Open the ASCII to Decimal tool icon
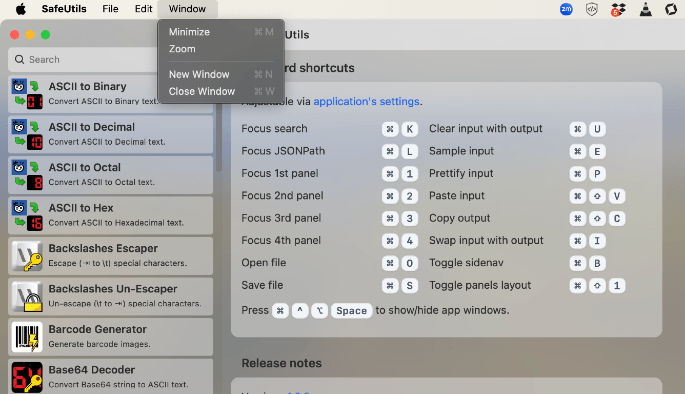Image resolution: width=685 pixels, height=394 pixels. (27, 134)
